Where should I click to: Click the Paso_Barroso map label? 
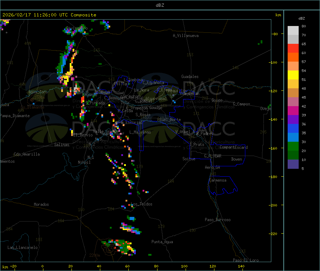[x=218, y=220]
